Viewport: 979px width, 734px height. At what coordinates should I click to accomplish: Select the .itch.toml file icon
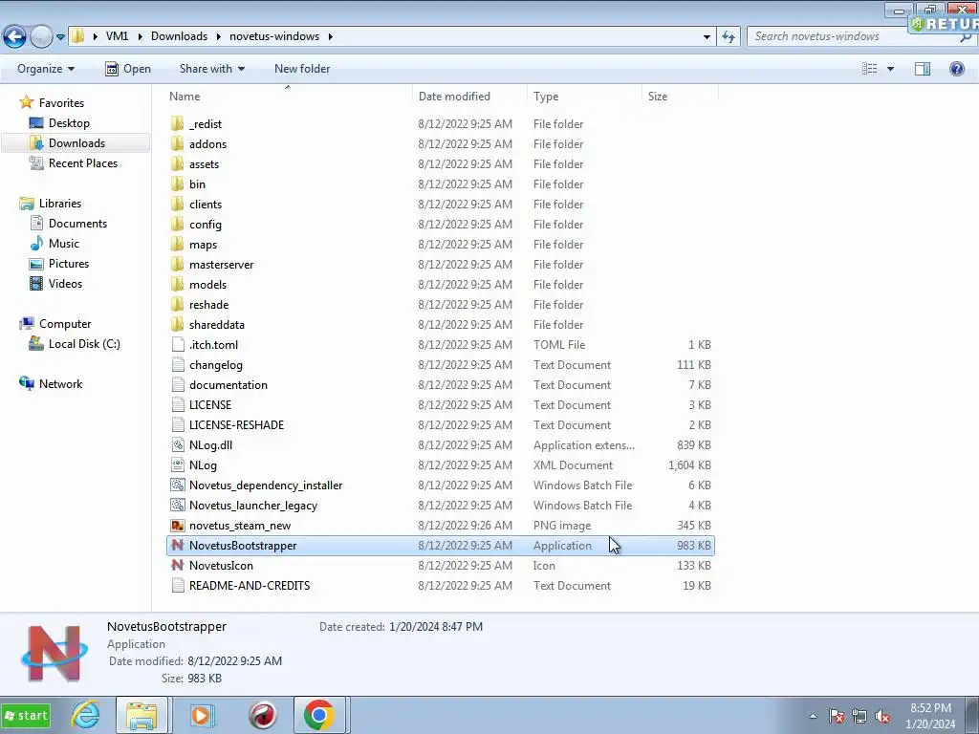click(177, 344)
